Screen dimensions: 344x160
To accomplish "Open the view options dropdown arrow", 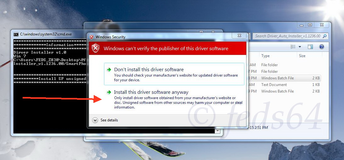I will click(x=300, y=47).
